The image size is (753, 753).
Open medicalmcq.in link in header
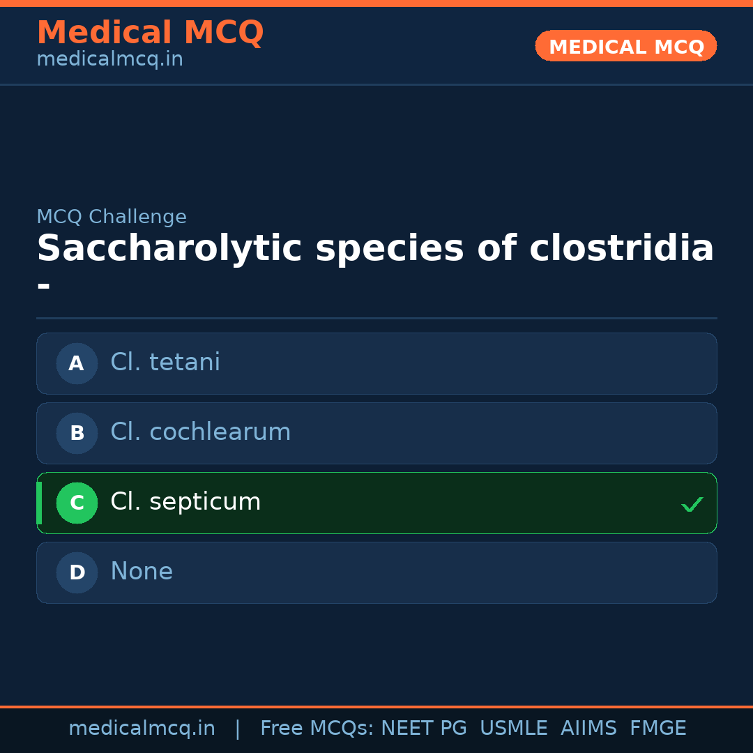pyautogui.click(x=109, y=60)
